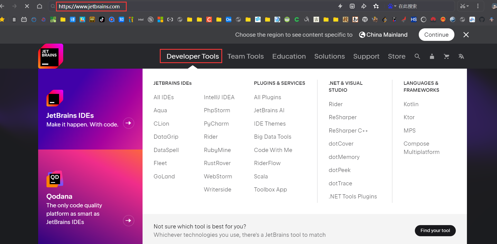497x244 pixels.
Task: Click the Qodana promo arrow button
Action: pyautogui.click(x=128, y=221)
